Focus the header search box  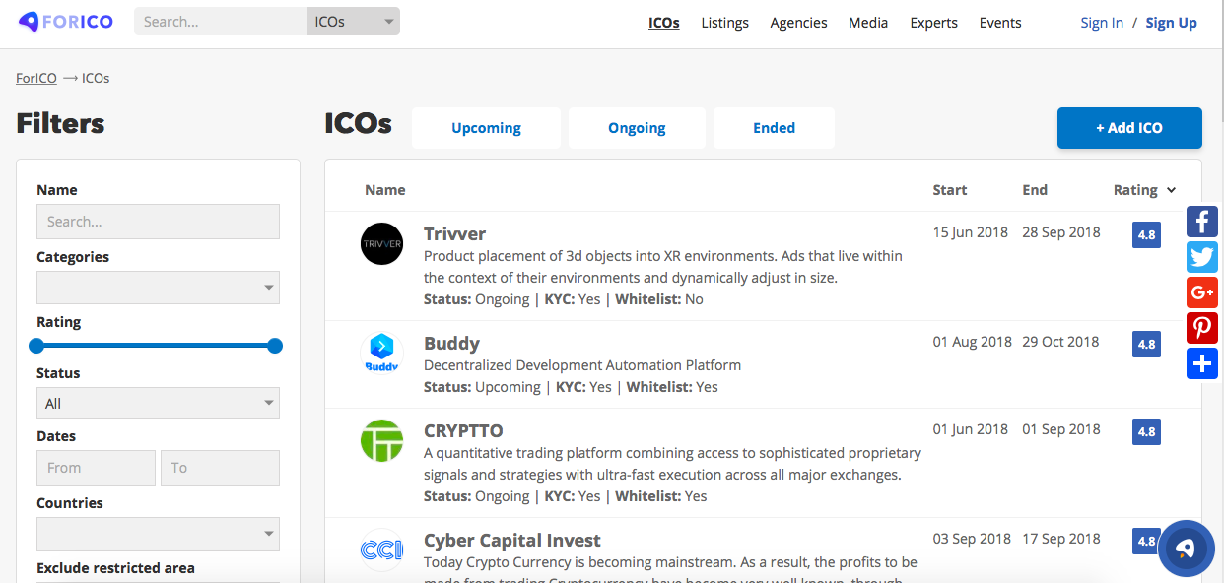[x=221, y=21]
